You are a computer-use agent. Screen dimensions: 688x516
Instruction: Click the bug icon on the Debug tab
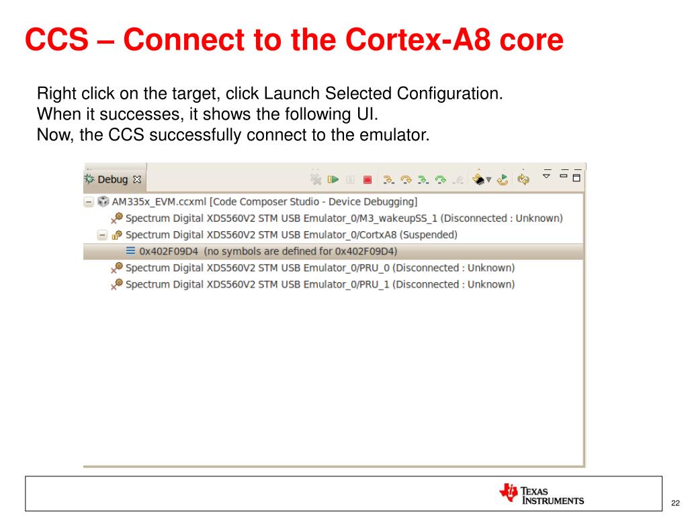89,179
